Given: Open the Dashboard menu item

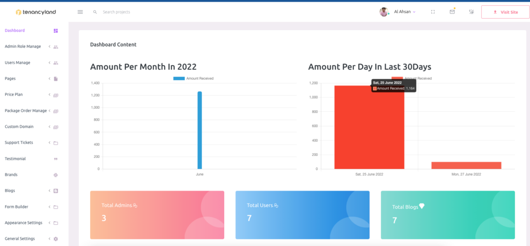Looking at the screenshot, I should pos(15,31).
